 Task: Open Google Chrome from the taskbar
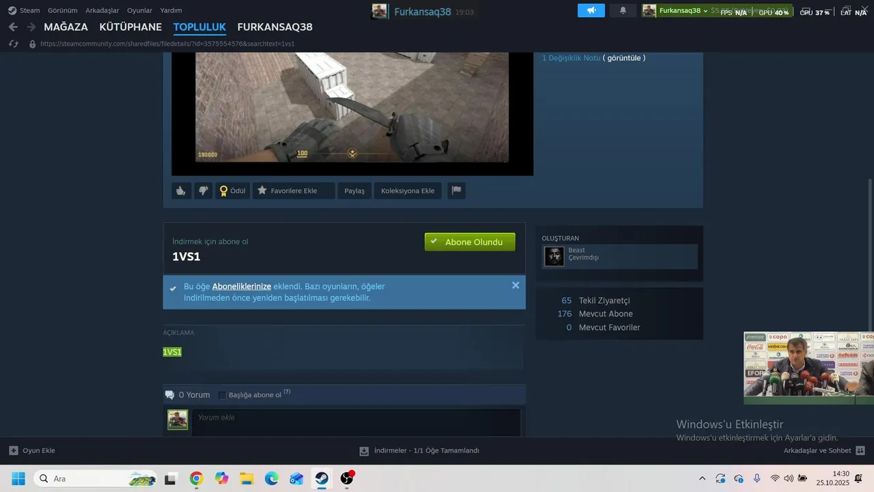click(196, 478)
